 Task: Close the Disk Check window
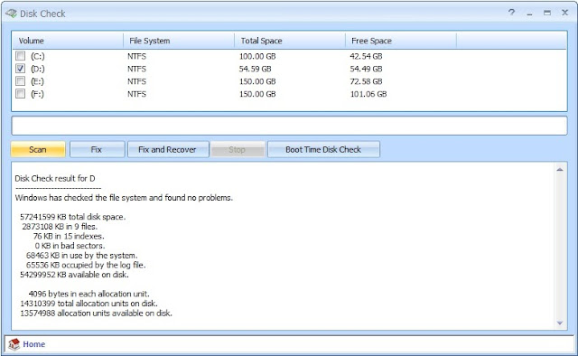(x=564, y=13)
